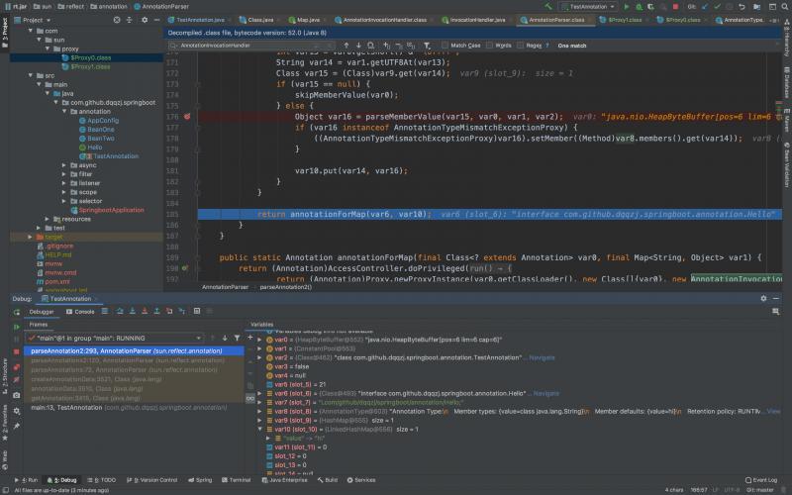Click the next occurrence down arrow in search
Image resolution: width=792 pixels, height=495 pixels.
(357, 45)
